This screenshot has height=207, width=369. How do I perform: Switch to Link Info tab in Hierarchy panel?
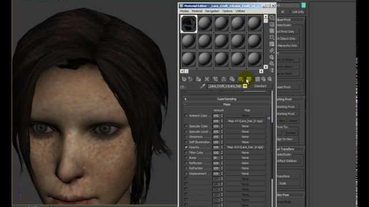(x=298, y=12)
